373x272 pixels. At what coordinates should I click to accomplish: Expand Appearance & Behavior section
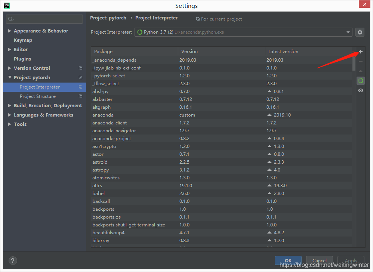tap(9, 31)
